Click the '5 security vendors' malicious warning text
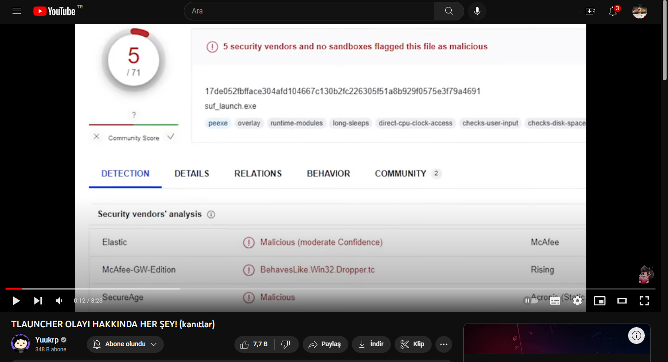Image resolution: width=668 pixels, height=362 pixels. (356, 46)
